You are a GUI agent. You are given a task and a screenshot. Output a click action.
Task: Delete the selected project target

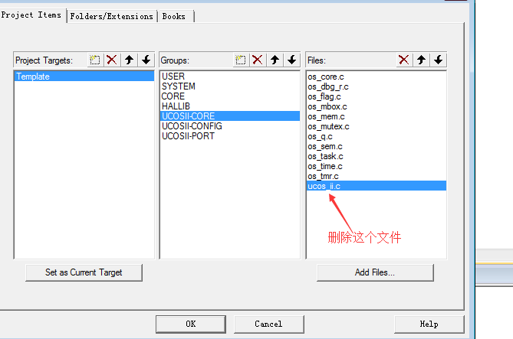(x=112, y=60)
